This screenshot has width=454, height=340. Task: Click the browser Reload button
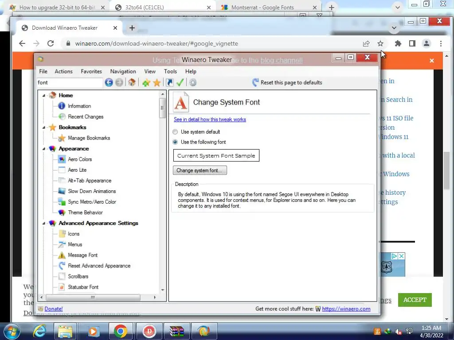(x=51, y=44)
